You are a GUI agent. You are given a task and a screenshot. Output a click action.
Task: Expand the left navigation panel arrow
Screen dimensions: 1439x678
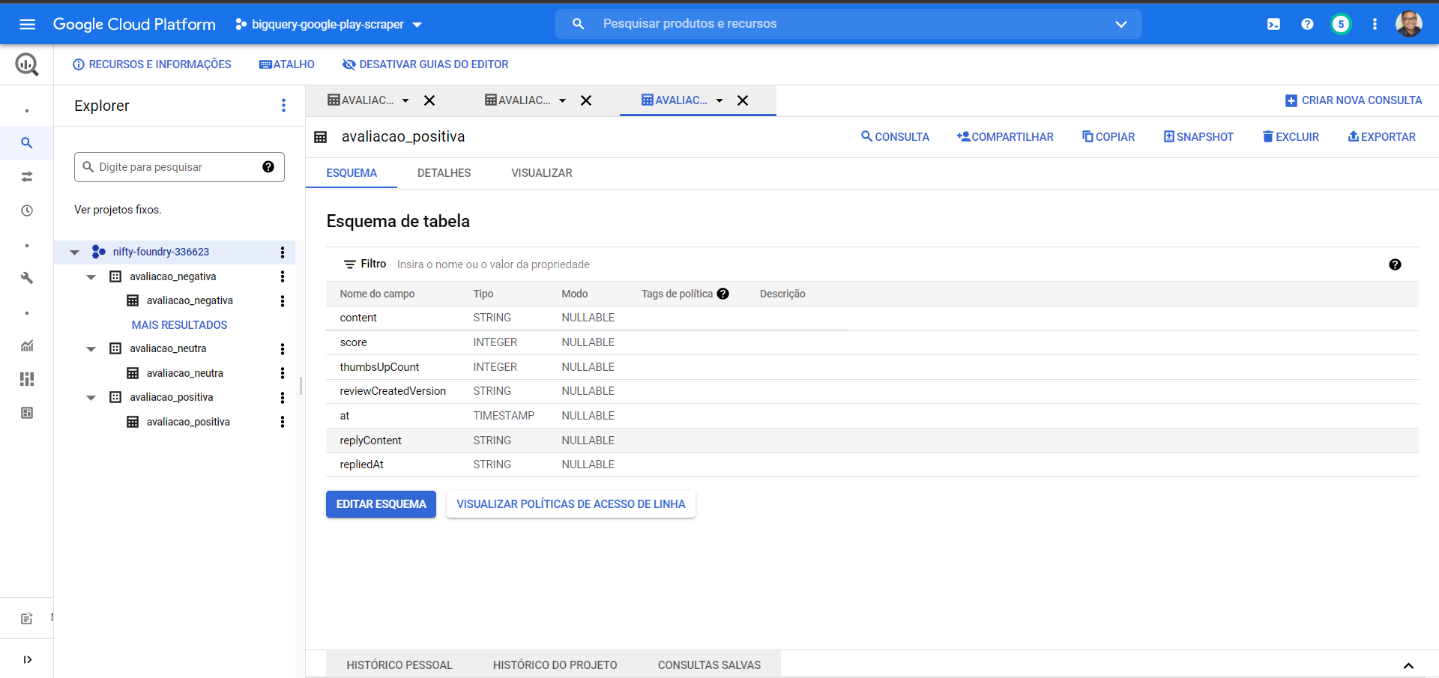tap(27, 659)
